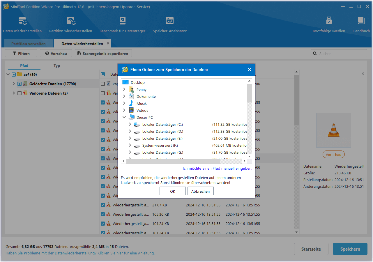Image resolution: width=373 pixels, height=262 pixels.
Task: Click the VLC cone preview thumbnail
Action: tap(333, 130)
